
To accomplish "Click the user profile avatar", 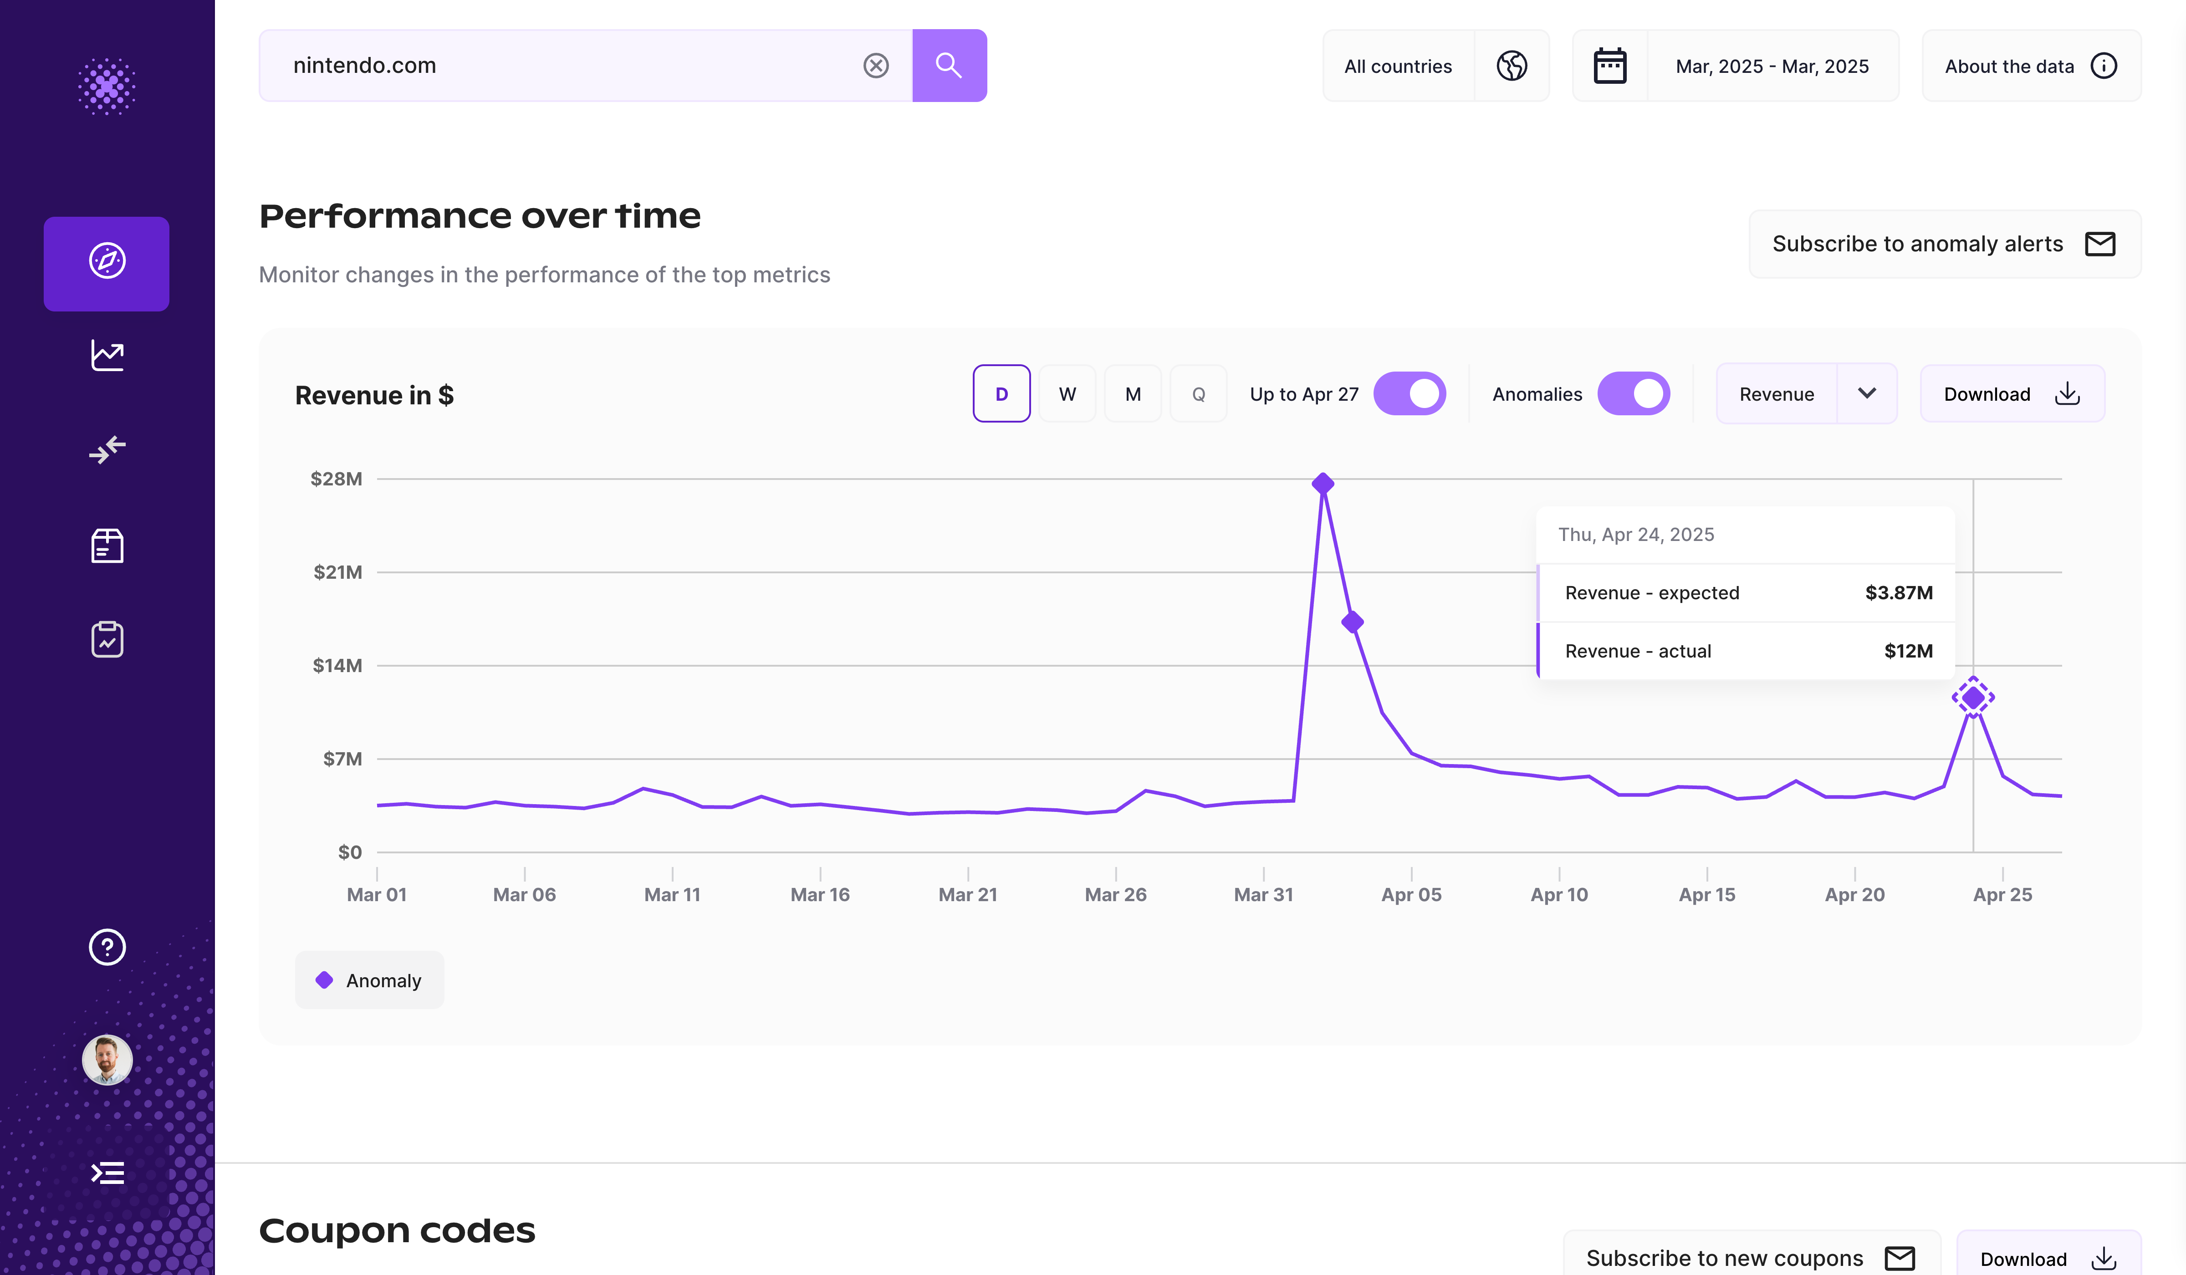I will [x=107, y=1060].
